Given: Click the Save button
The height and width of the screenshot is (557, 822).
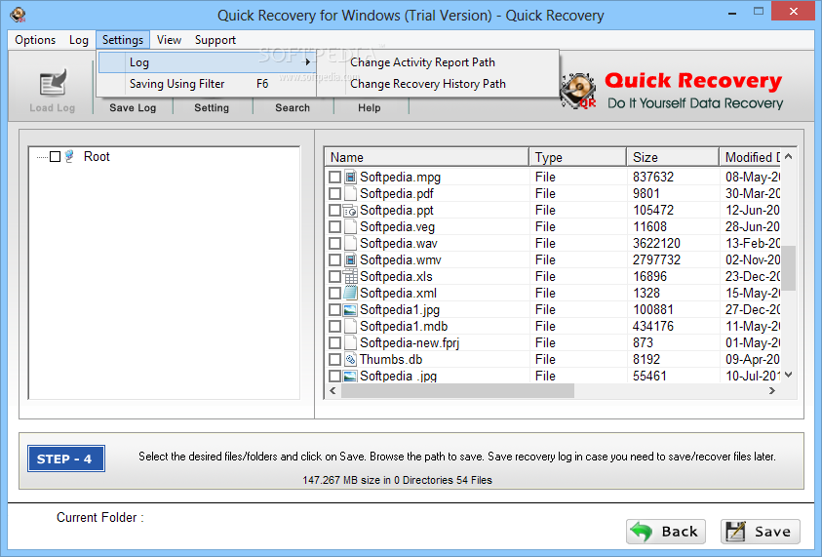Looking at the screenshot, I should click(x=761, y=532).
